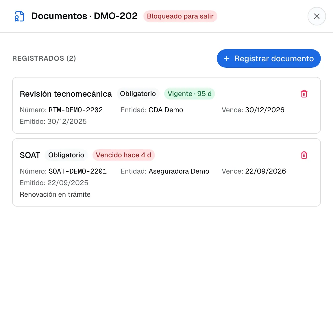
Task: Click expiry date 30/12/2026
Action: 264,110
